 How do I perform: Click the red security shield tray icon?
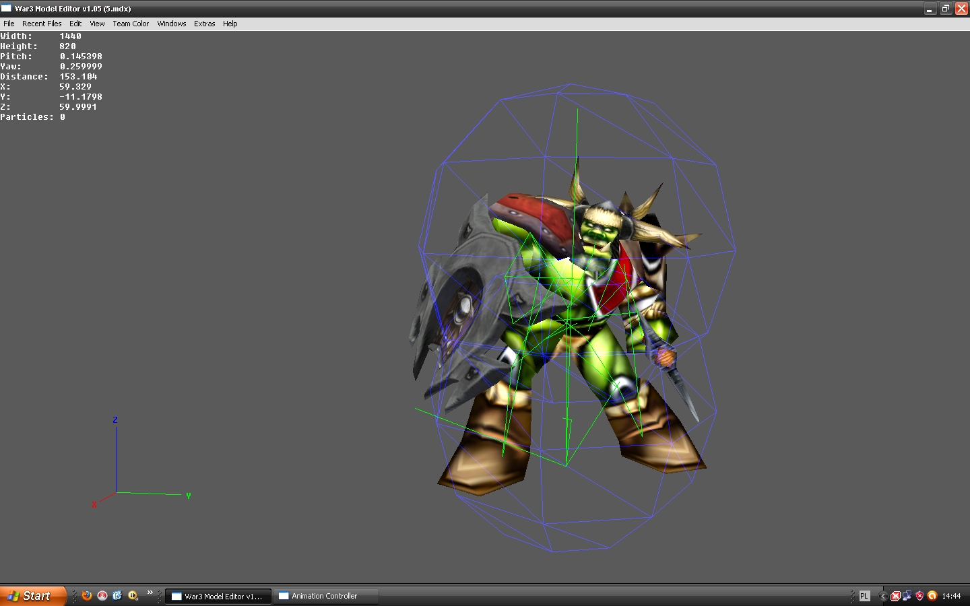click(x=919, y=596)
